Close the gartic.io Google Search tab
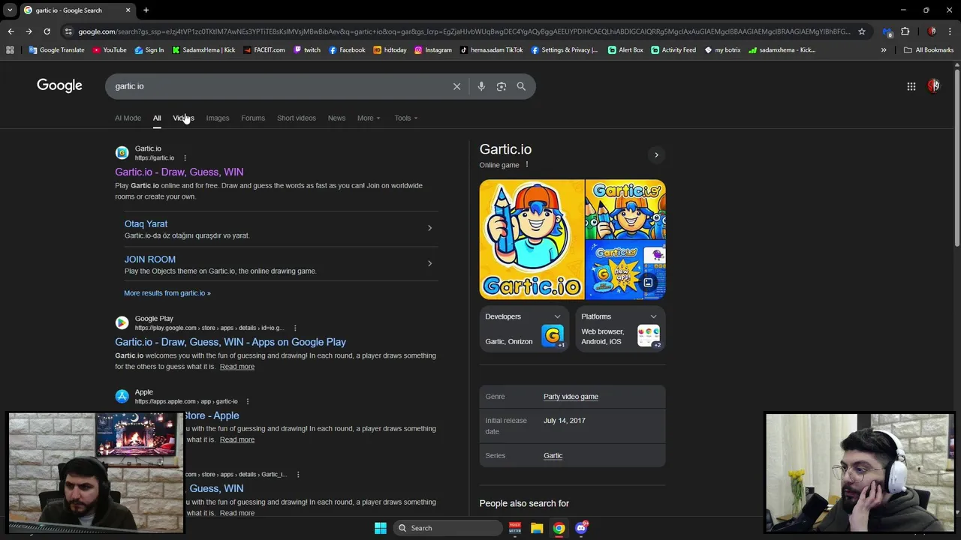The height and width of the screenshot is (540, 961). tap(128, 10)
